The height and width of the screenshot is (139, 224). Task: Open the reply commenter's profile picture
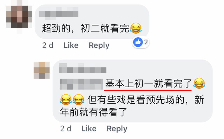(x=41, y=70)
